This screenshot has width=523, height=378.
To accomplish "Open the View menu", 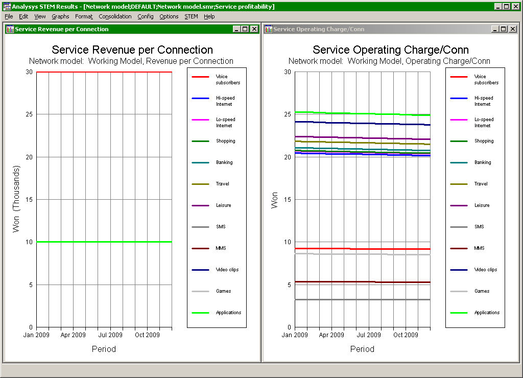I will point(40,16).
